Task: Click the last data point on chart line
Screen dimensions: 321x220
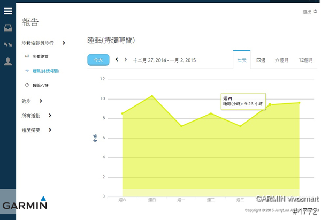Action: pos(299,103)
